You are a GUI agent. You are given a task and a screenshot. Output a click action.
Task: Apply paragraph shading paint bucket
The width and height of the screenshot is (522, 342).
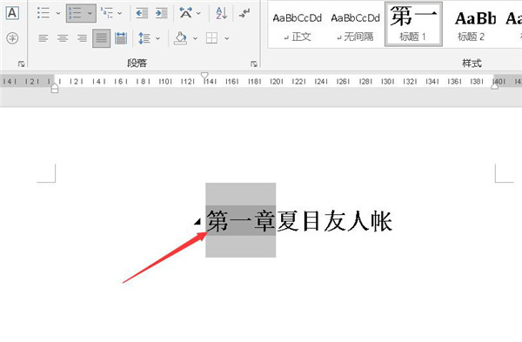pos(181,38)
